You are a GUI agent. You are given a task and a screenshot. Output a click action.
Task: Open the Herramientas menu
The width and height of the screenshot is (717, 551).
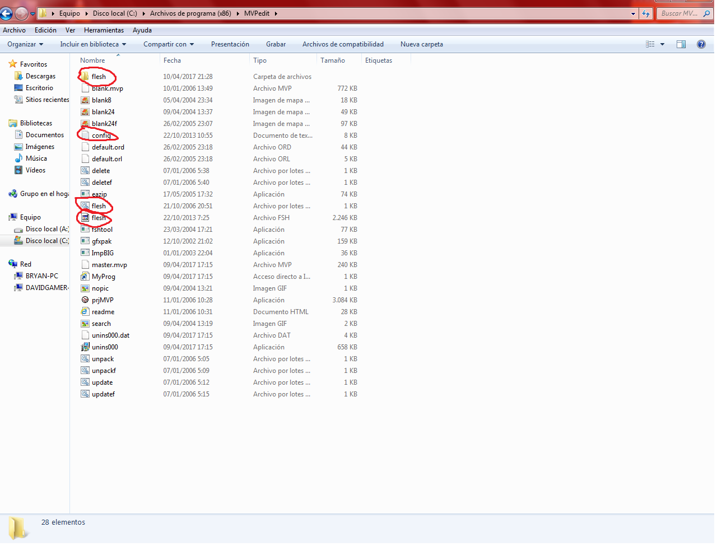click(x=104, y=30)
